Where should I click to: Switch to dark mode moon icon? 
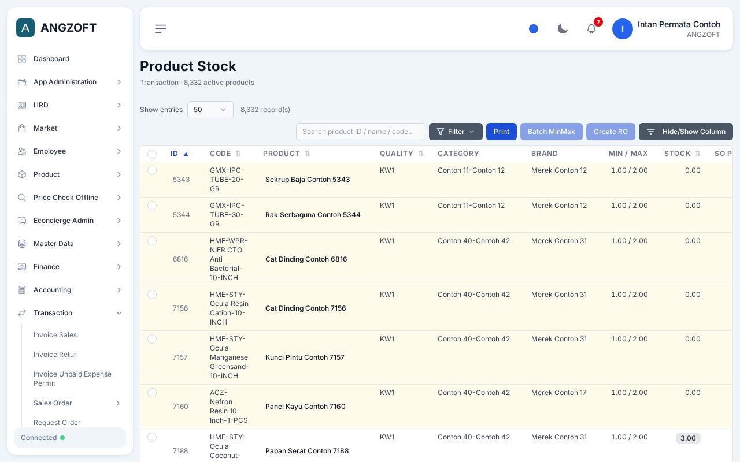[x=563, y=29]
